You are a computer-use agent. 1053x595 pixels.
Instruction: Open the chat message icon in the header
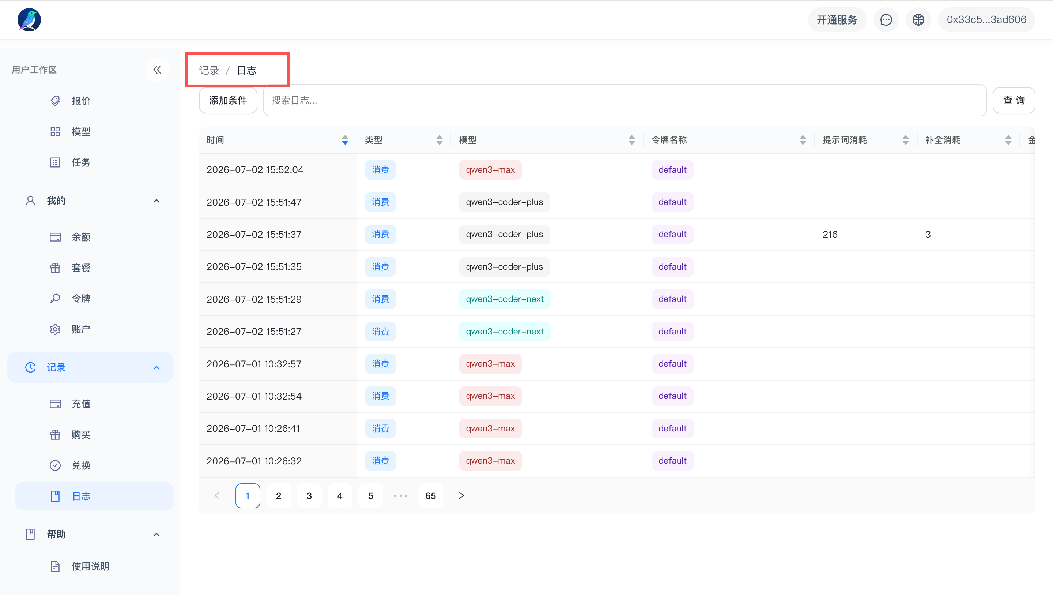coord(886,20)
